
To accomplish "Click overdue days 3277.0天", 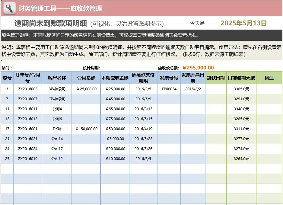I will 241,139.
